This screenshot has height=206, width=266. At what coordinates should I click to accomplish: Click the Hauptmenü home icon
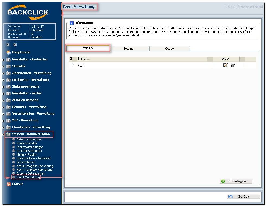pos(8,53)
